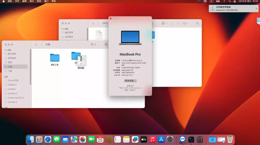The width and height of the screenshot is (260, 145).
Task: Open the grouping options icon in the 文稿 window
Action: pos(106,45)
